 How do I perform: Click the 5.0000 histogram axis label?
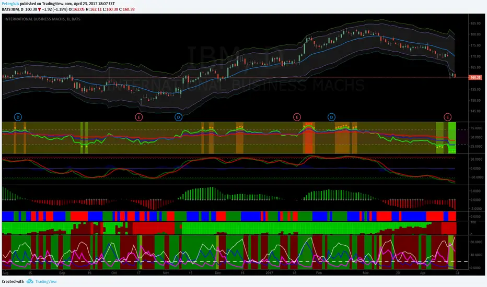[476, 191]
